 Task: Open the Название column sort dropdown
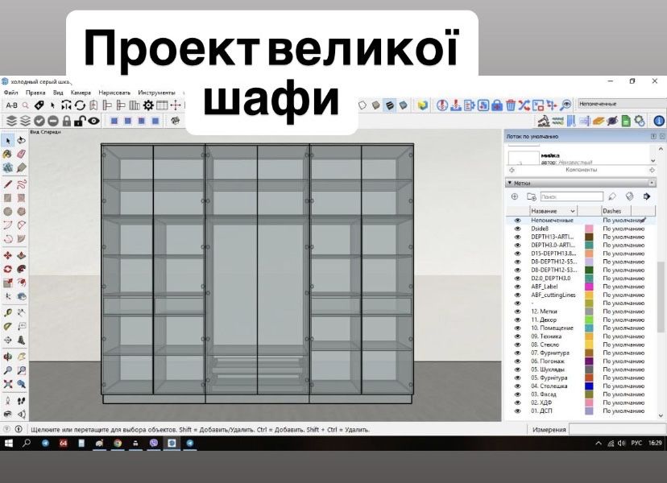pyautogui.click(x=573, y=211)
